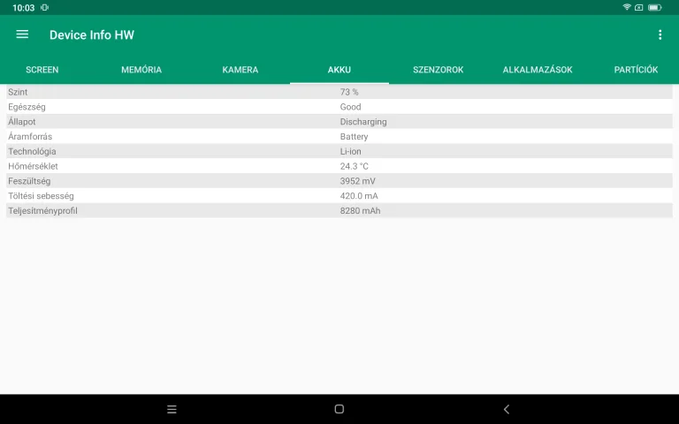Tap the no-SIM status icon
The height and width of the screenshot is (424, 679).
point(638,7)
